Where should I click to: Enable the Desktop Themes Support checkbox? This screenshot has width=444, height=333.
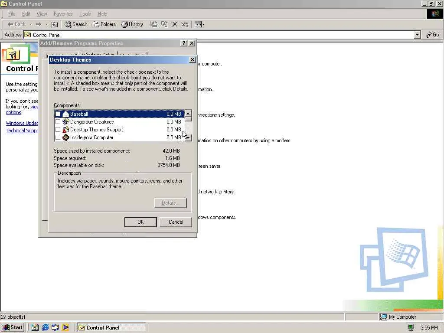click(x=58, y=129)
